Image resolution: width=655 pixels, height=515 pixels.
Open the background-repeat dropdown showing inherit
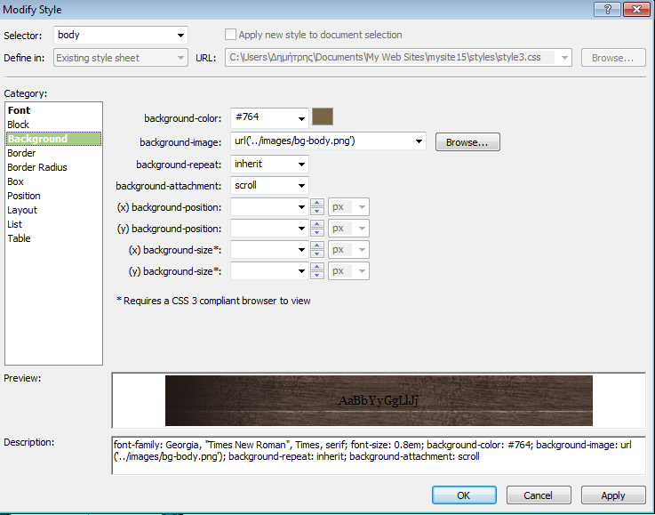coord(301,165)
